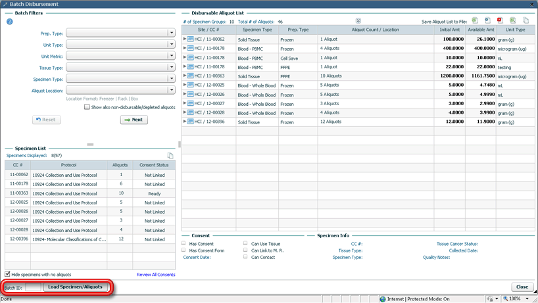Click Load Specimen/Aliquots button
Viewport: 538px width, 303px height.
click(75, 287)
